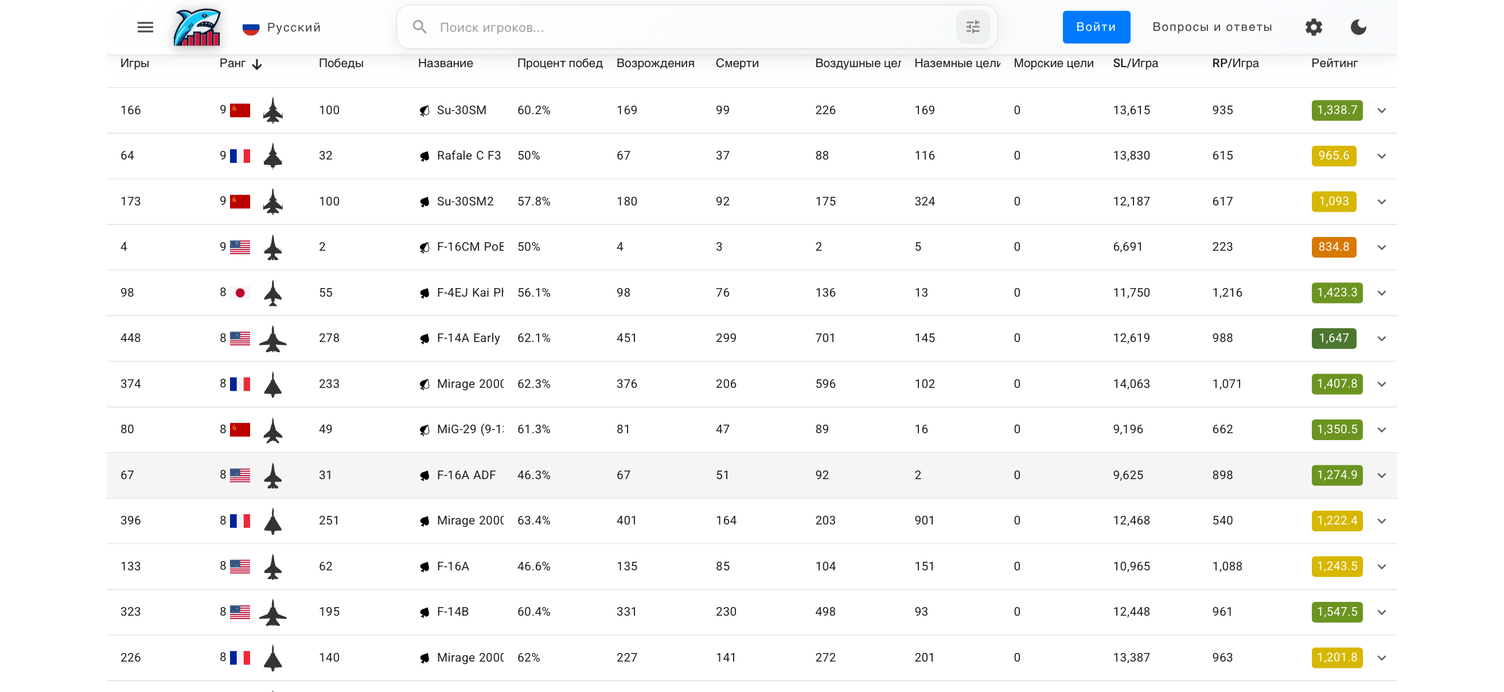Click the 901 ground targets value
This screenshot has width=1504, height=692.
click(x=924, y=521)
